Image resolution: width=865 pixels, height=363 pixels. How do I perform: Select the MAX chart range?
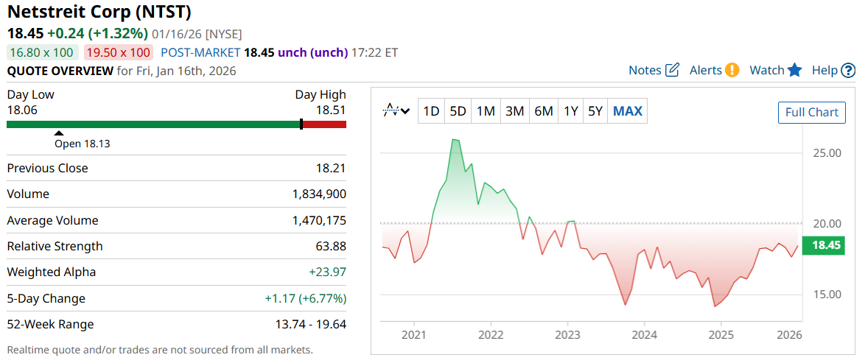click(628, 111)
